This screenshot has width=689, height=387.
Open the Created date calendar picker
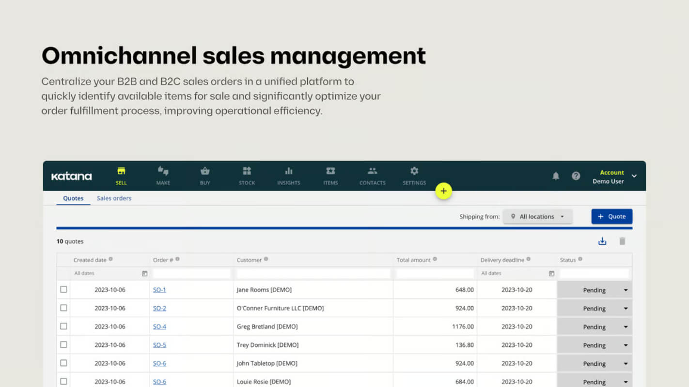[144, 273]
